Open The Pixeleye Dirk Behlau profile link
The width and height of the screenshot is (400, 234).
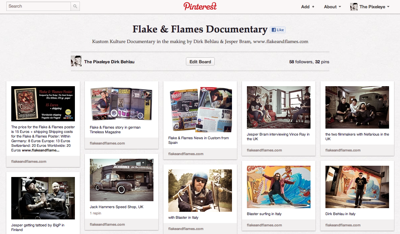pyautogui.click(x=109, y=62)
